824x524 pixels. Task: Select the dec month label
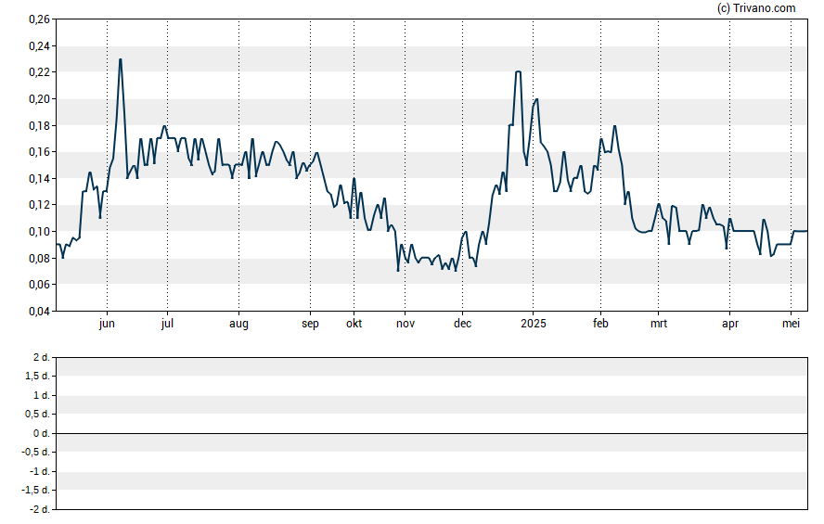[462, 324]
